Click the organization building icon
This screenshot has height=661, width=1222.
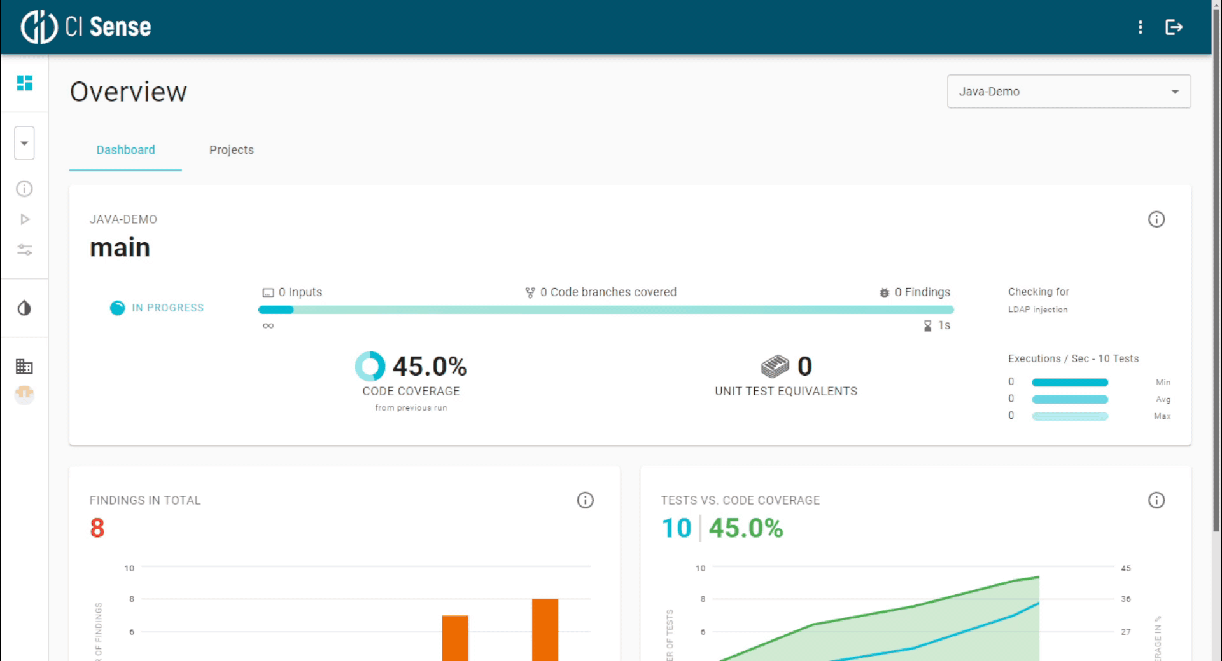[24, 366]
